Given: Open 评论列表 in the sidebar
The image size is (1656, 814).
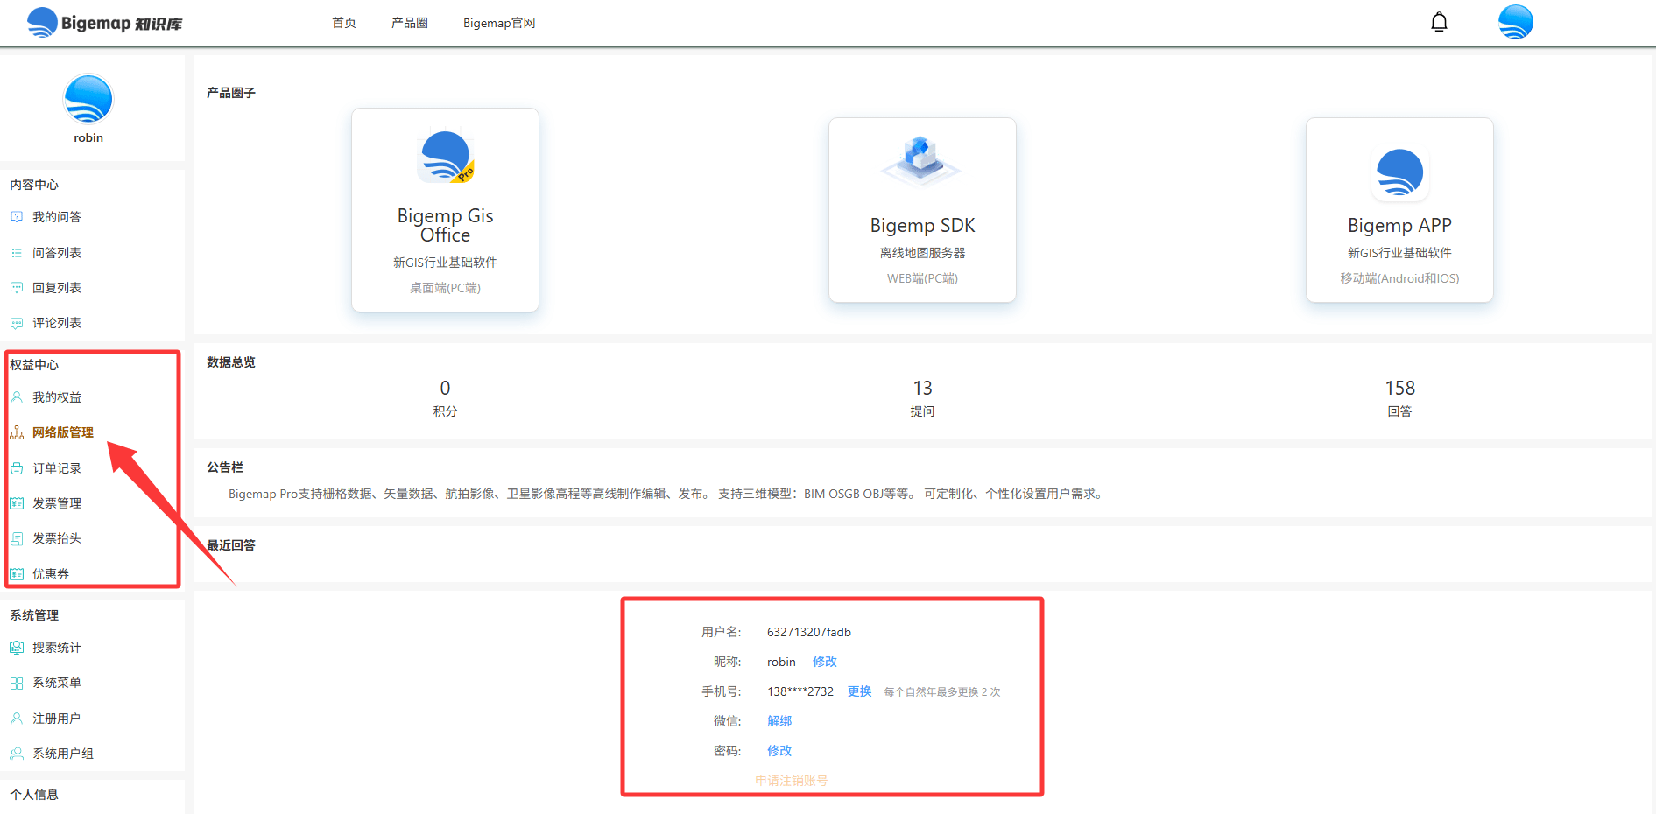Looking at the screenshot, I should click(x=57, y=323).
